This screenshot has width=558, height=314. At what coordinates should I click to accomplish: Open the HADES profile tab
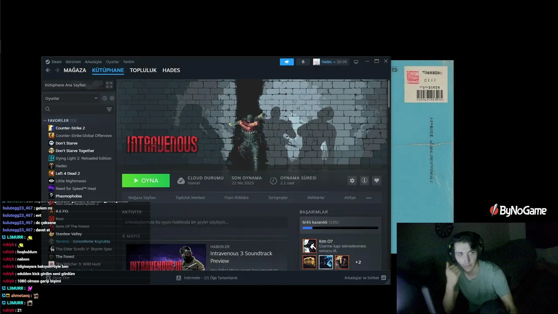click(171, 70)
